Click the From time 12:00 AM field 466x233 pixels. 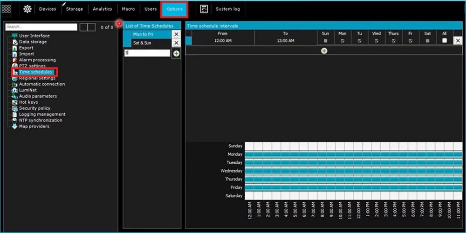[223, 41]
